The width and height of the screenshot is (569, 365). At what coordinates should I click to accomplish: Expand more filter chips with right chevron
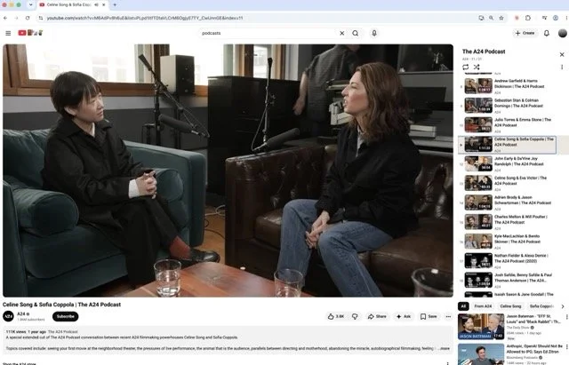[x=563, y=306]
